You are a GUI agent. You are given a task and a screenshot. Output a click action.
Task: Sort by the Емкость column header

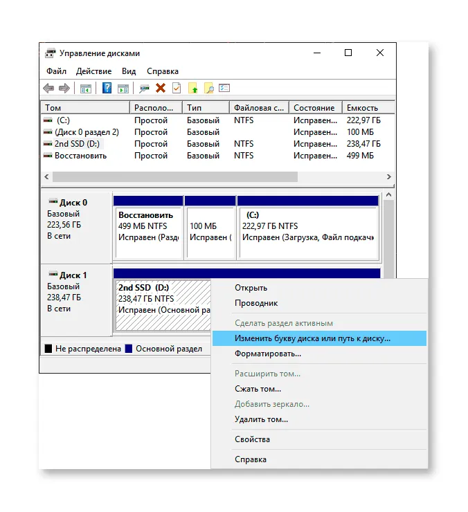coord(368,107)
